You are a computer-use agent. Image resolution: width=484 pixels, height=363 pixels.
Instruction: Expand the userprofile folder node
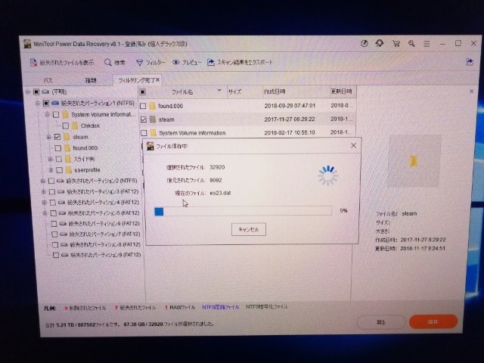pyautogui.click(x=51, y=170)
